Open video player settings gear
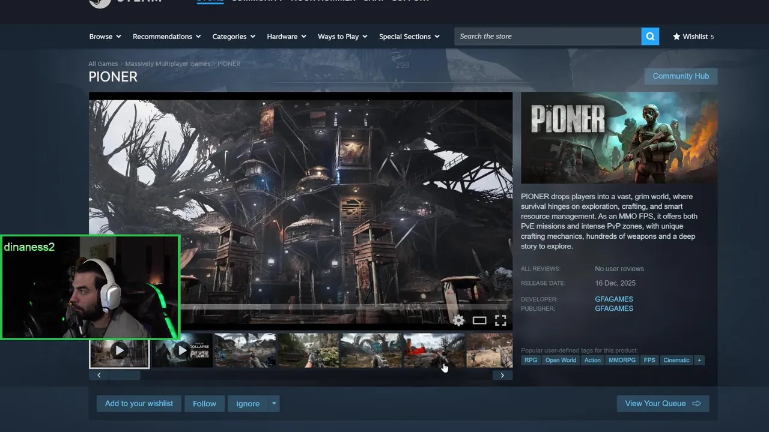 point(458,320)
